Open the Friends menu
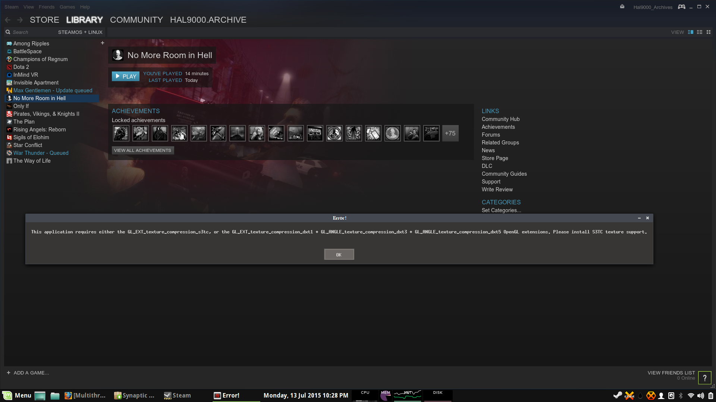This screenshot has width=716, height=402. [x=47, y=7]
